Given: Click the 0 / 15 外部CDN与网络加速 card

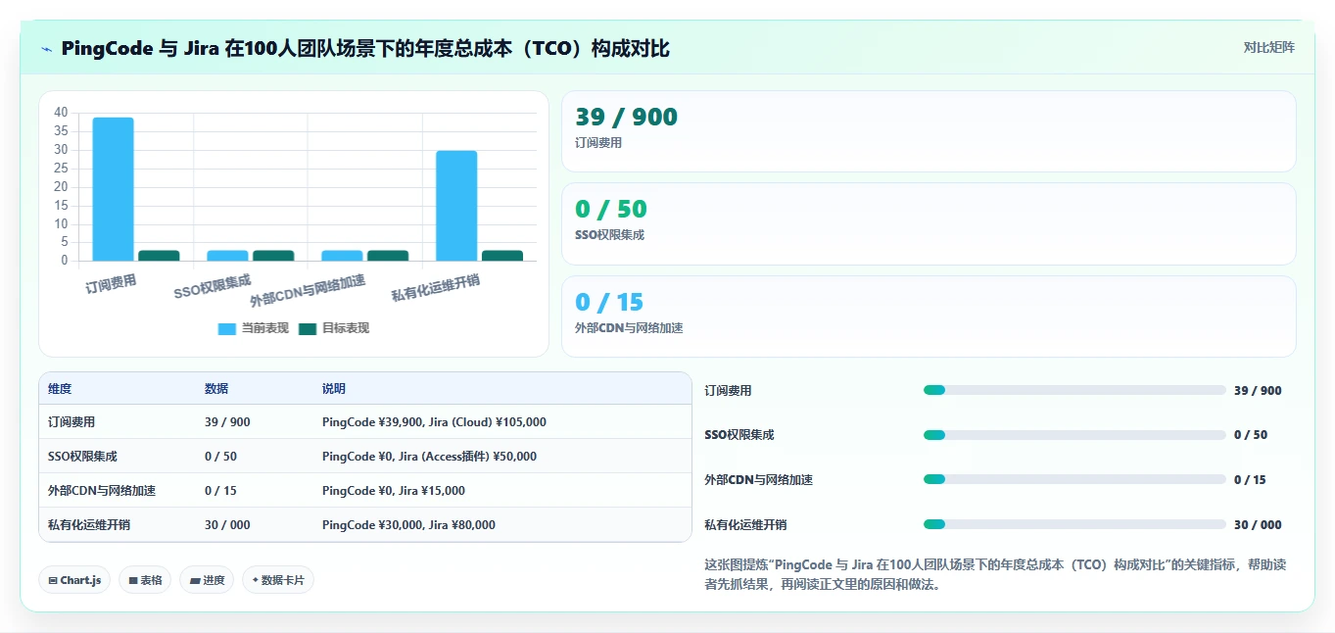Looking at the screenshot, I should 929,316.
